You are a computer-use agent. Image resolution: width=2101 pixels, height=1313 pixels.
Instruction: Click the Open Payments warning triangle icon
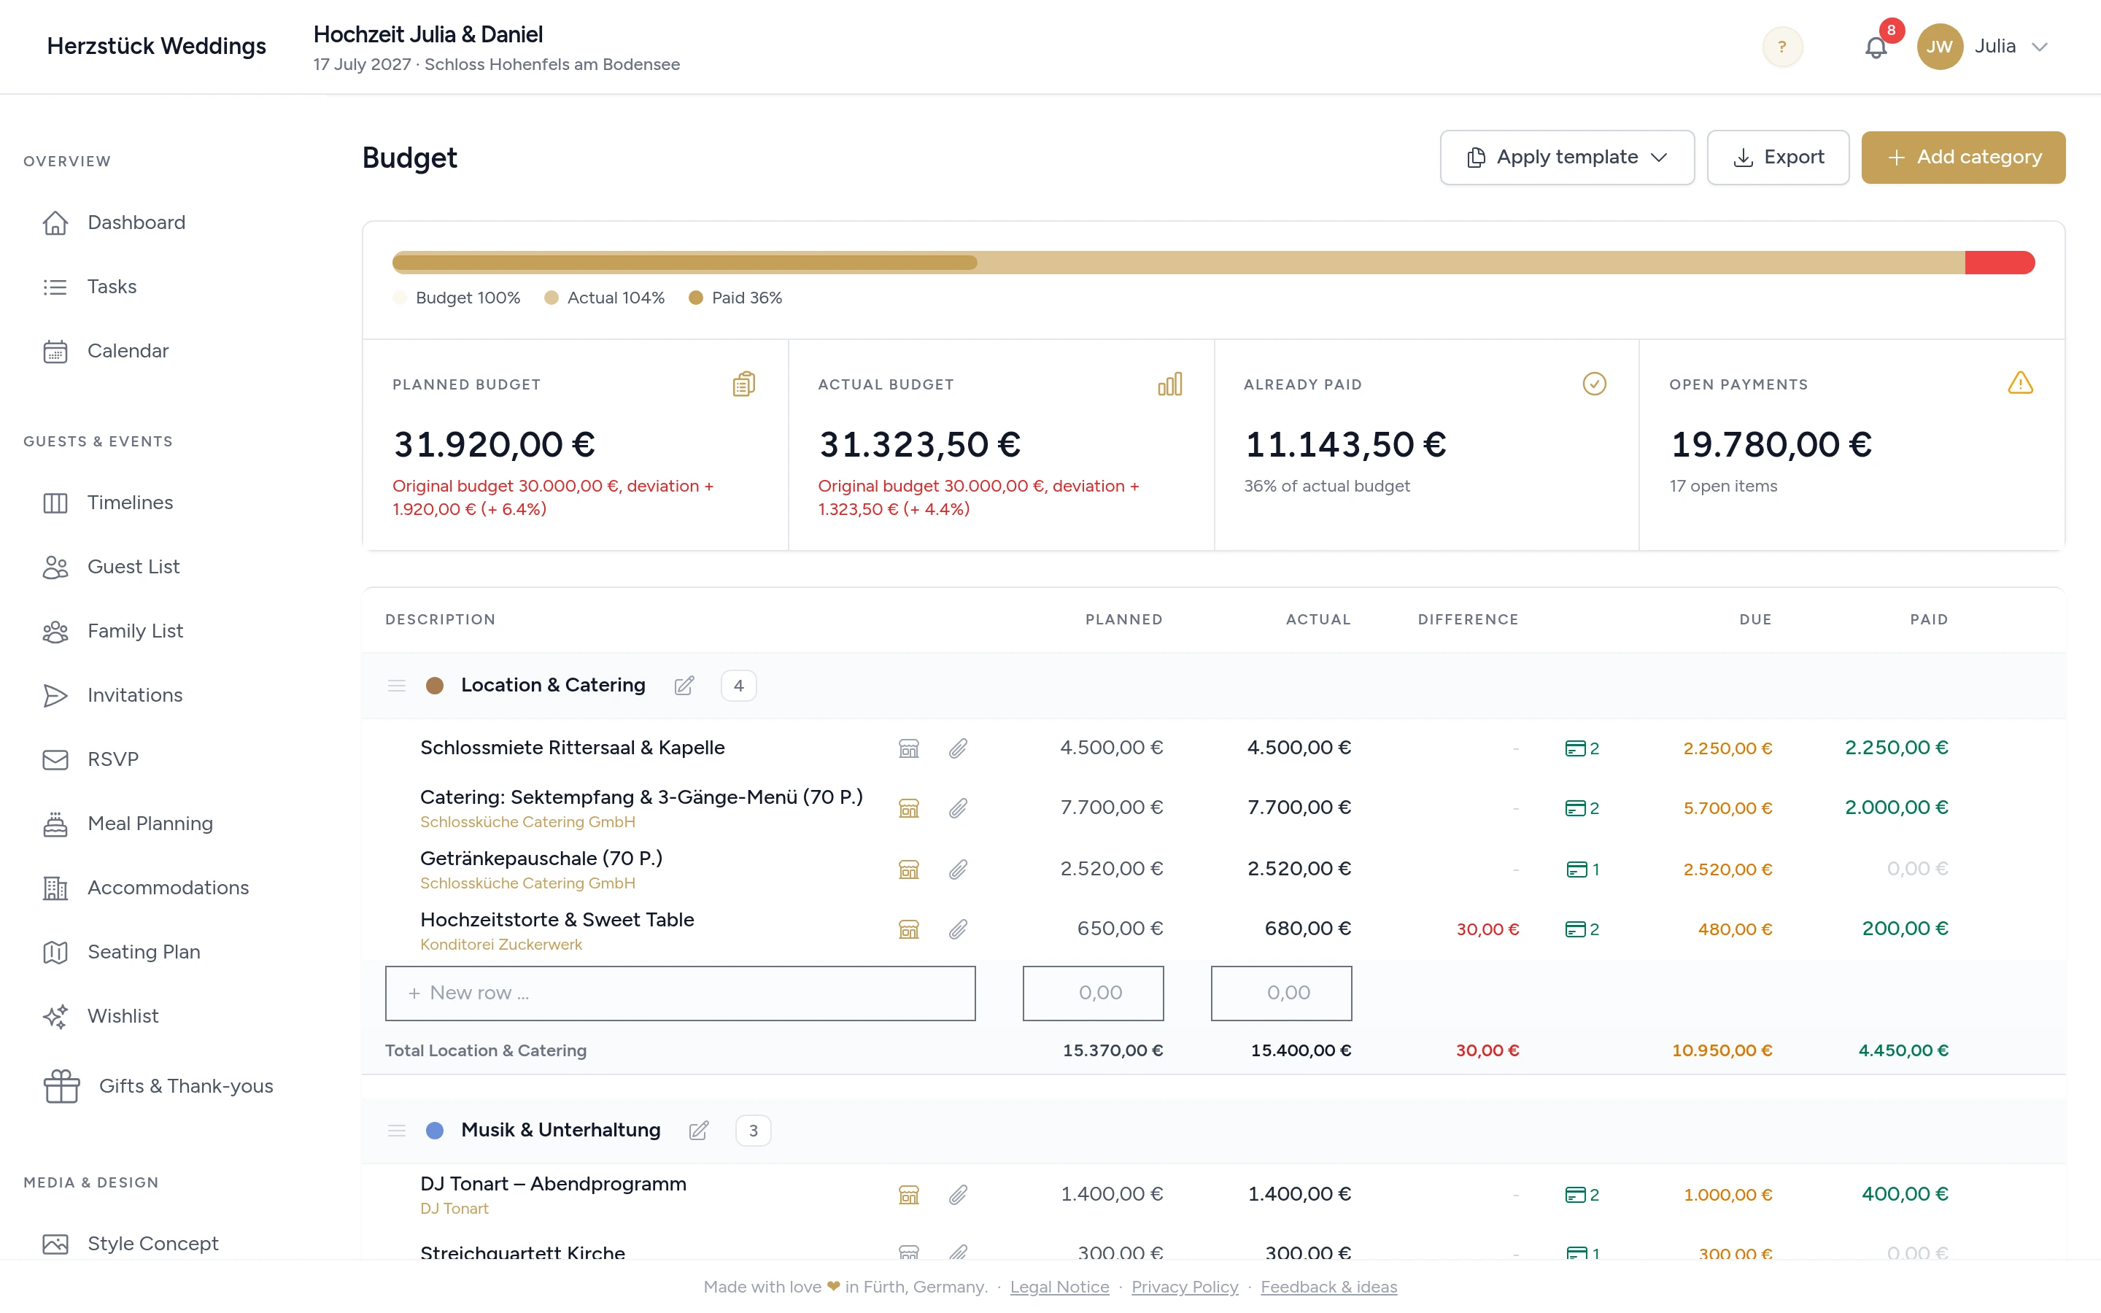(x=2020, y=383)
